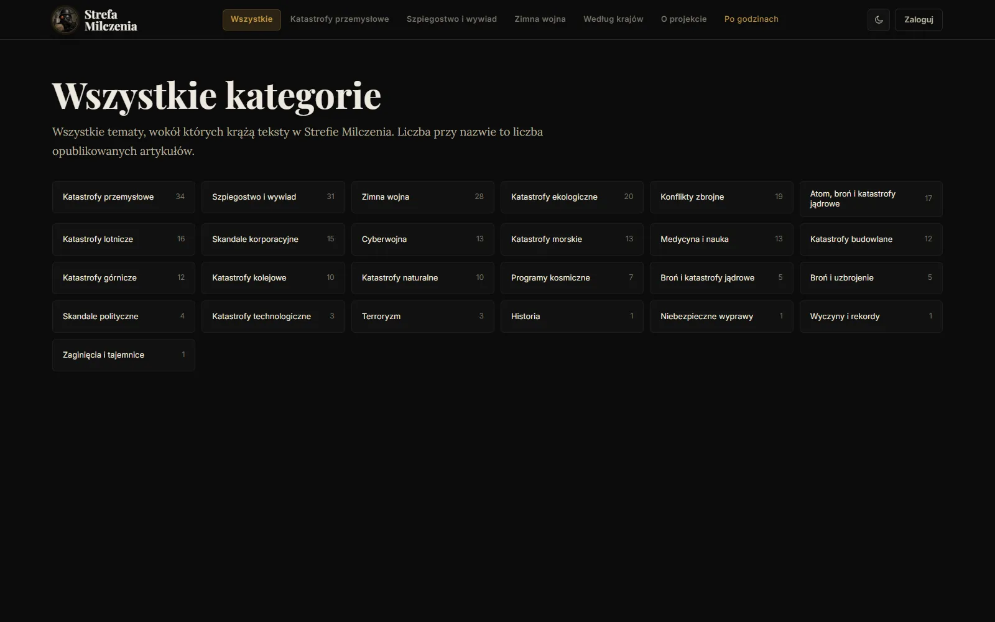Open the Katastrofy morskie category

coord(572,239)
